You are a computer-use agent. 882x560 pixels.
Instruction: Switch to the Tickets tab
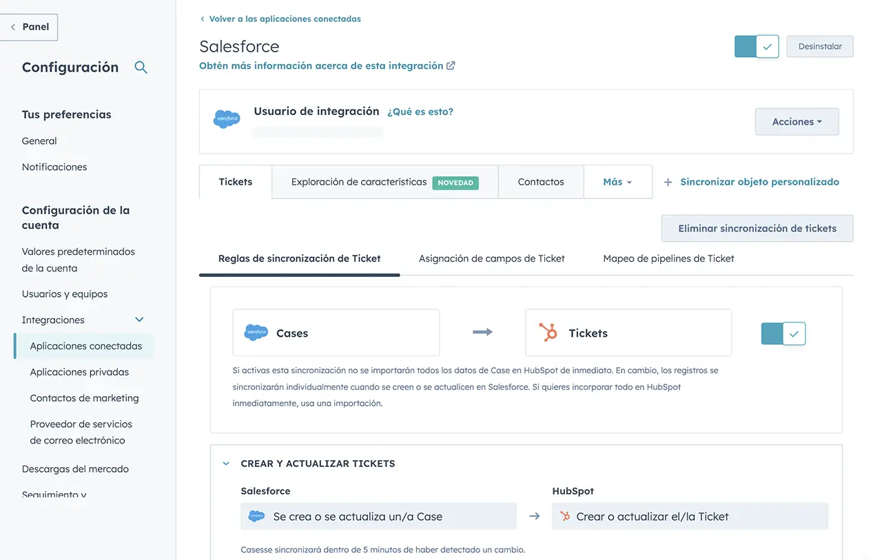pyautogui.click(x=236, y=182)
